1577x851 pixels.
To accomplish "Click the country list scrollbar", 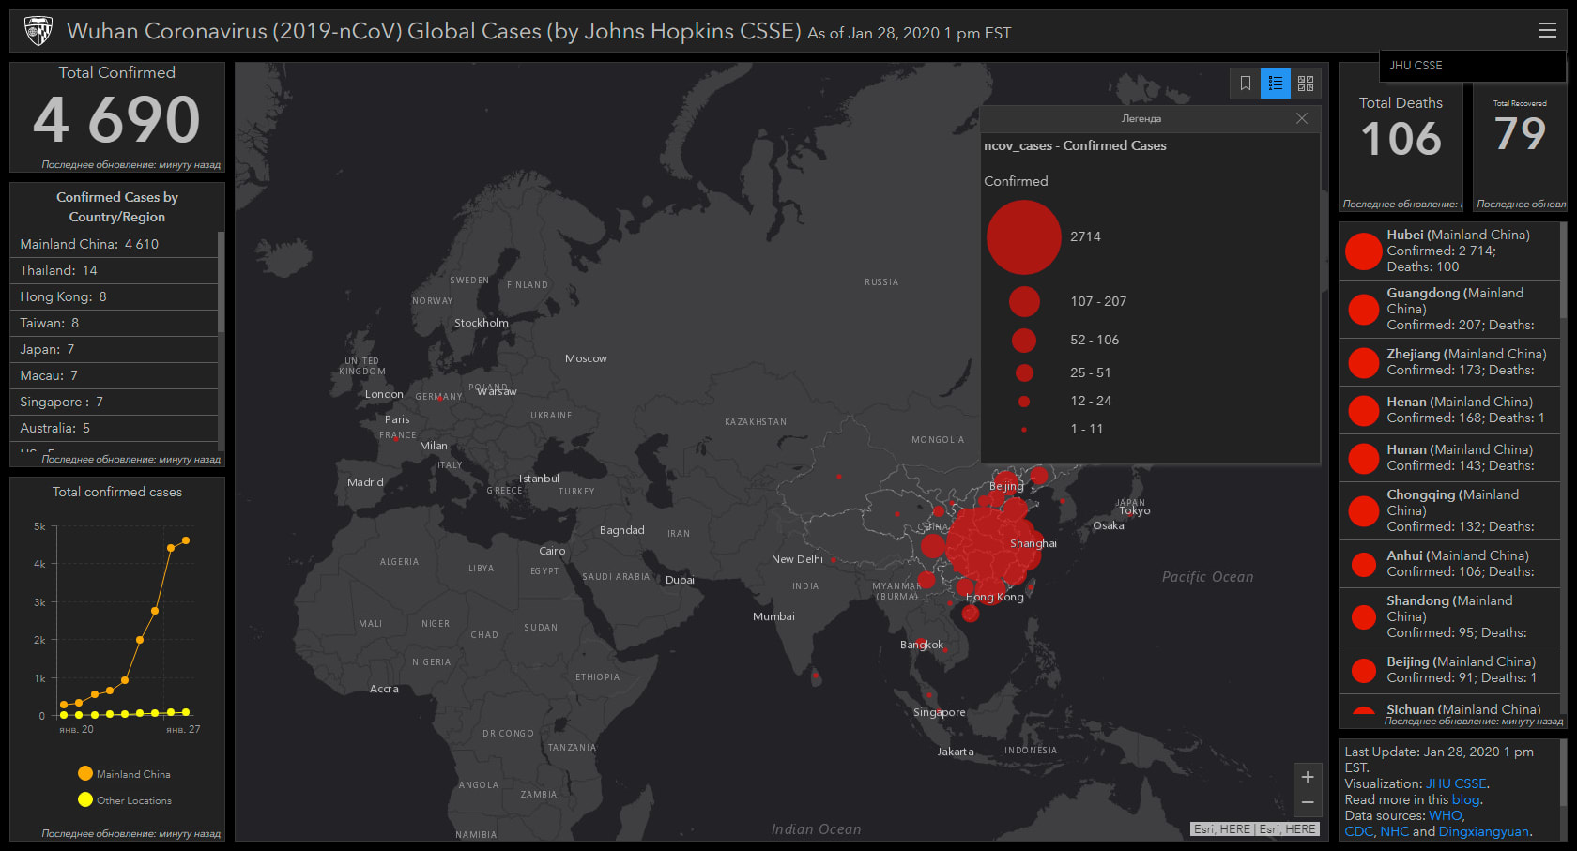I will coord(221,281).
